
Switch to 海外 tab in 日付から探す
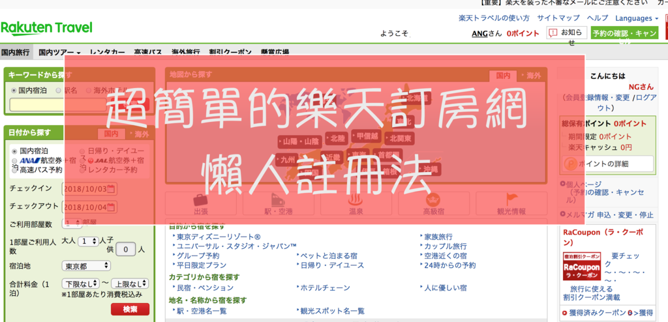click(140, 134)
